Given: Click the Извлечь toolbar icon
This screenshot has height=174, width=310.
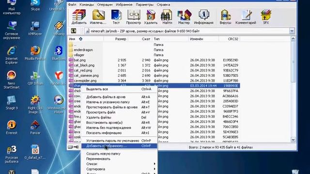Looking at the screenshot, I should 98,17.
